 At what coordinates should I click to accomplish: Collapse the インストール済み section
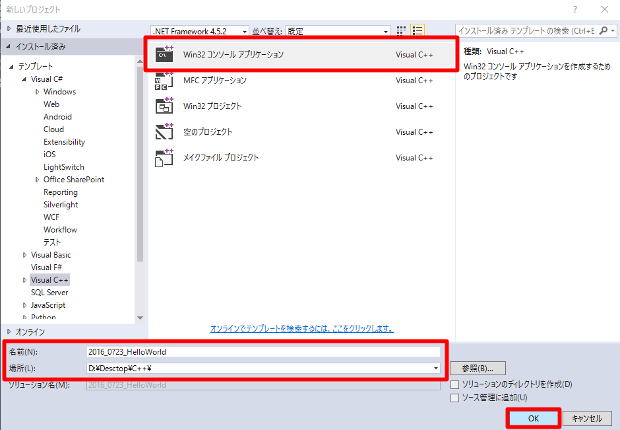pyautogui.click(x=9, y=47)
